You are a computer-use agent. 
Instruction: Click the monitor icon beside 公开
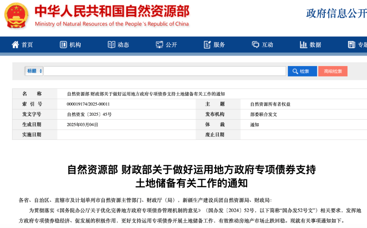tap(159, 45)
